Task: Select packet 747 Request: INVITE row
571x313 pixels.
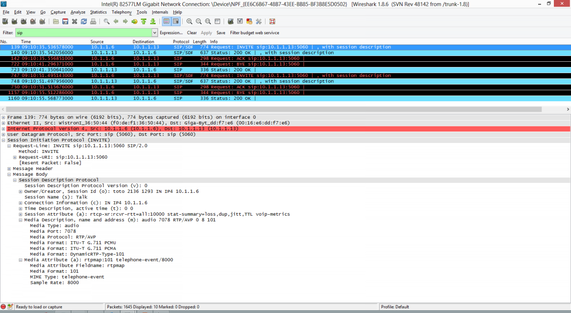Action: 285,76
